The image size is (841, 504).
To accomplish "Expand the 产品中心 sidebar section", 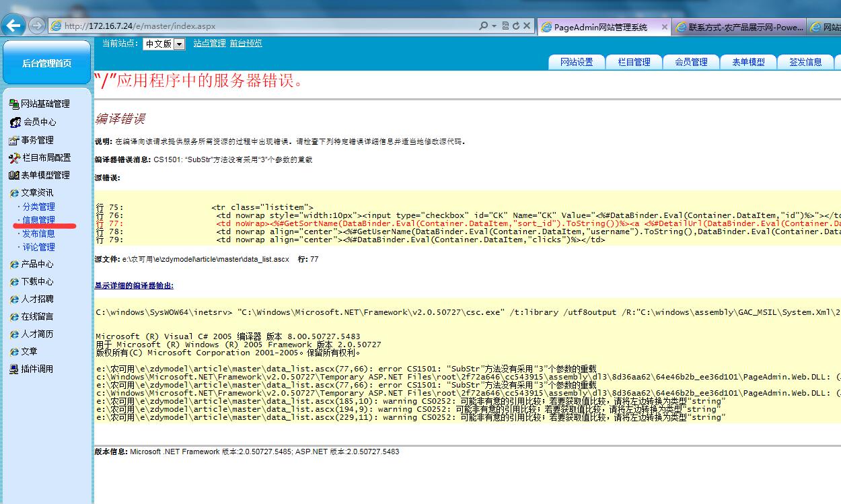I will [x=37, y=264].
